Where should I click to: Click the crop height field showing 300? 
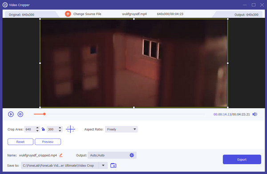point(52,129)
